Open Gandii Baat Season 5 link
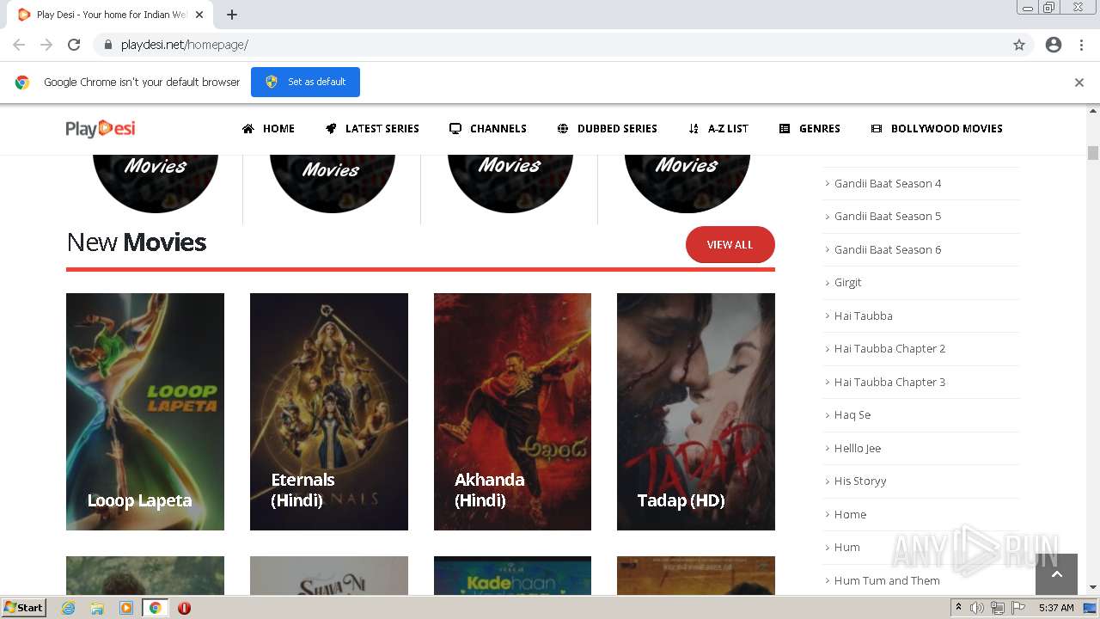 point(888,216)
